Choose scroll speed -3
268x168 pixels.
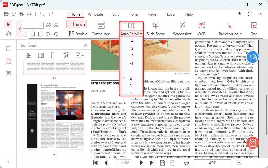click(131, 49)
